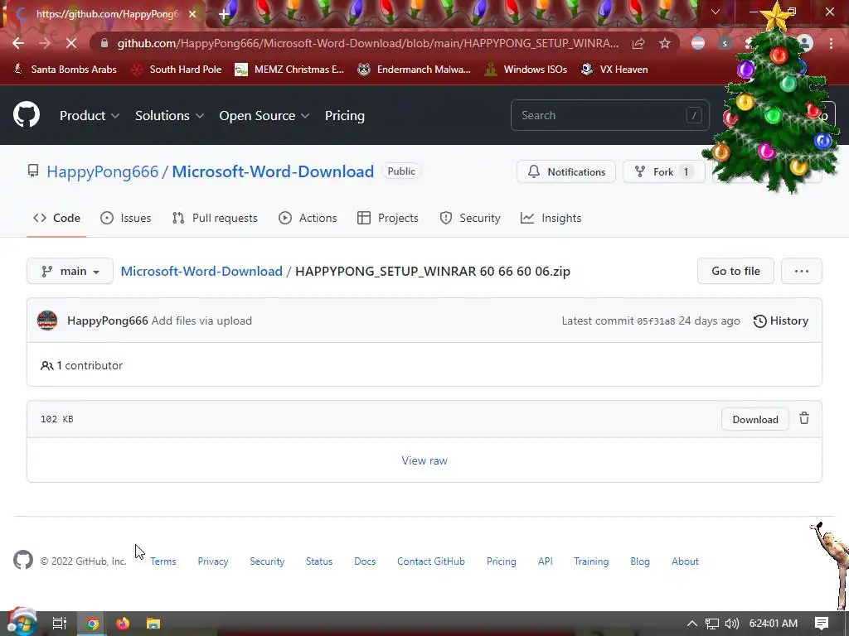Open File Explorer from the taskbar
The image size is (849, 636).
click(153, 624)
